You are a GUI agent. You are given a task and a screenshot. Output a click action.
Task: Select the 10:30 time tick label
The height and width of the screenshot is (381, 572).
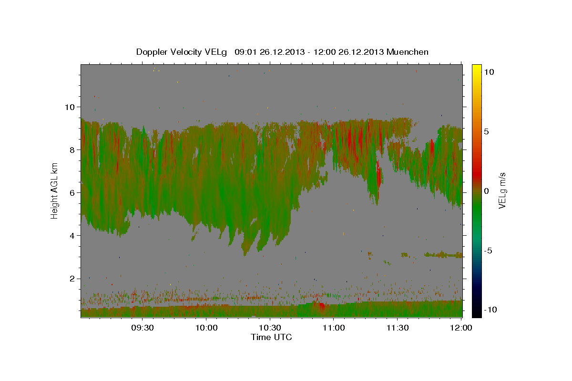270,328
